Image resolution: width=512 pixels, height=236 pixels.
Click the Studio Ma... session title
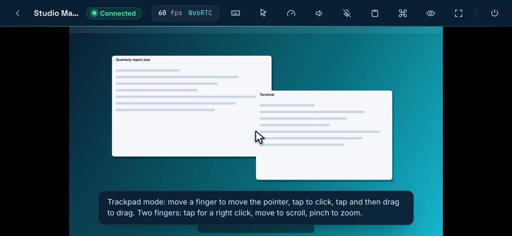point(56,13)
